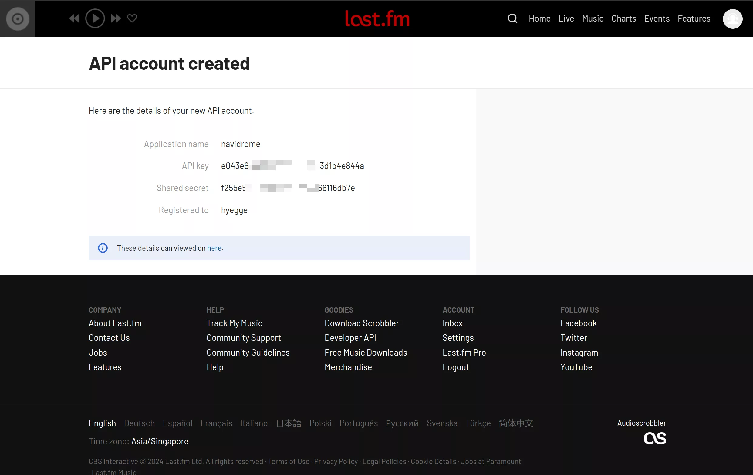Open the Events nav item
The image size is (753, 475).
point(657,19)
